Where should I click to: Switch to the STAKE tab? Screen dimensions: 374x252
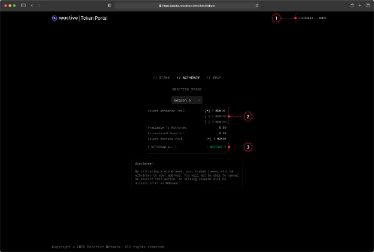pyautogui.click(x=161, y=78)
